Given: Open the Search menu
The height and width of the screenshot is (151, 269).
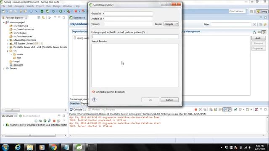Looking at the screenshot, I should [x=30, y=6].
